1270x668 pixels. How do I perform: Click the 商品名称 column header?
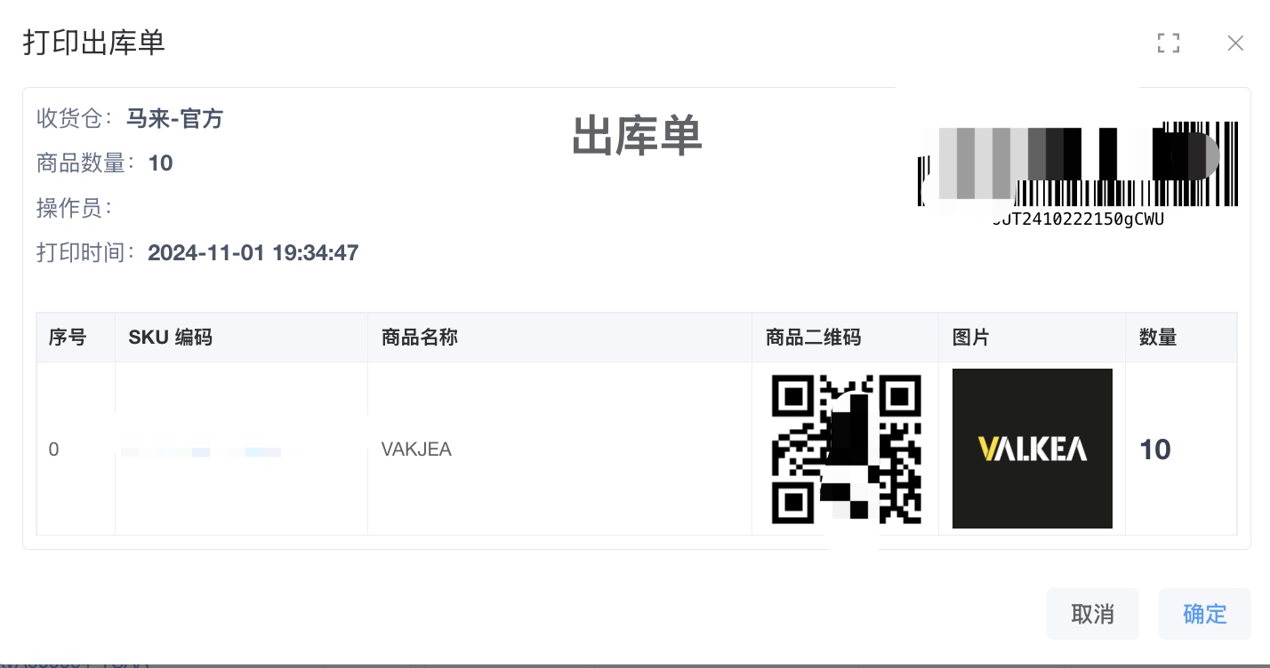click(x=419, y=338)
